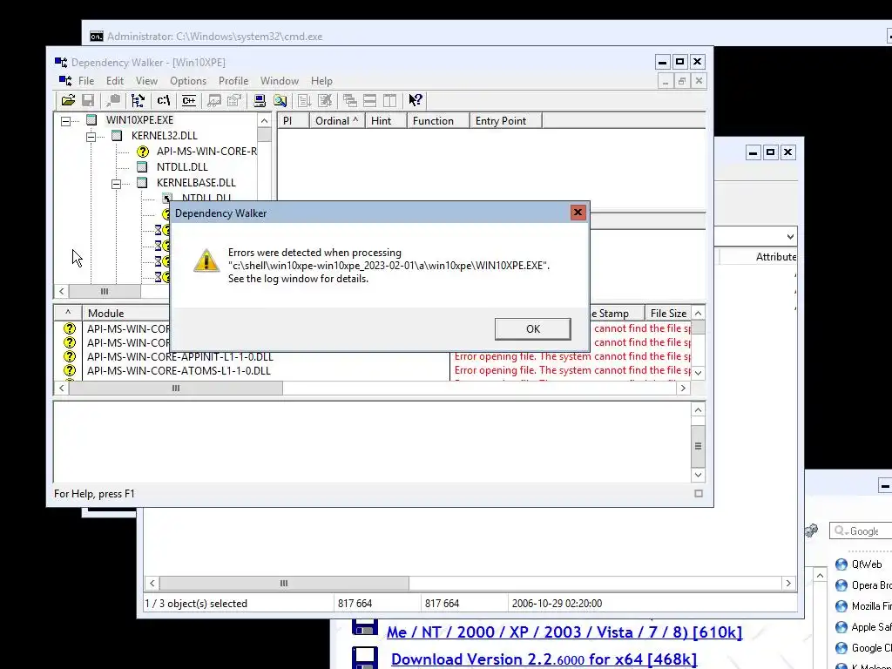Image resolution: width=892 pixels, height=669 pixels.
Task: Toggle Undecorate C++ Functions toolbar icon
Action: point(189,101)
